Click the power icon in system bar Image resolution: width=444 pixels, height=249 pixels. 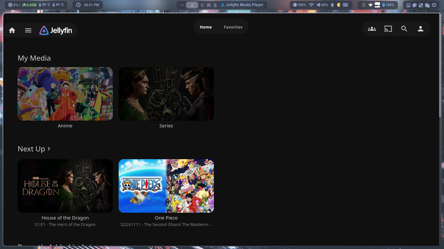(434, 5)
